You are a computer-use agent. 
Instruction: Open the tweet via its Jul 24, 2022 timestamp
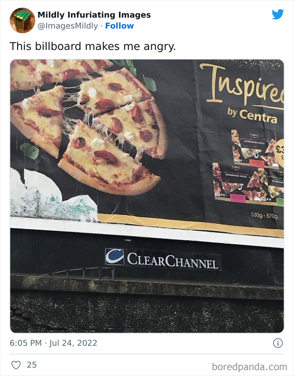(53, 342)
